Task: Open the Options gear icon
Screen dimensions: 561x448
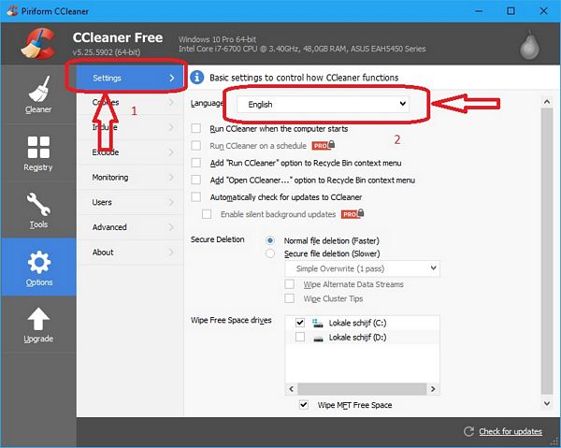Action: (38, 262)
